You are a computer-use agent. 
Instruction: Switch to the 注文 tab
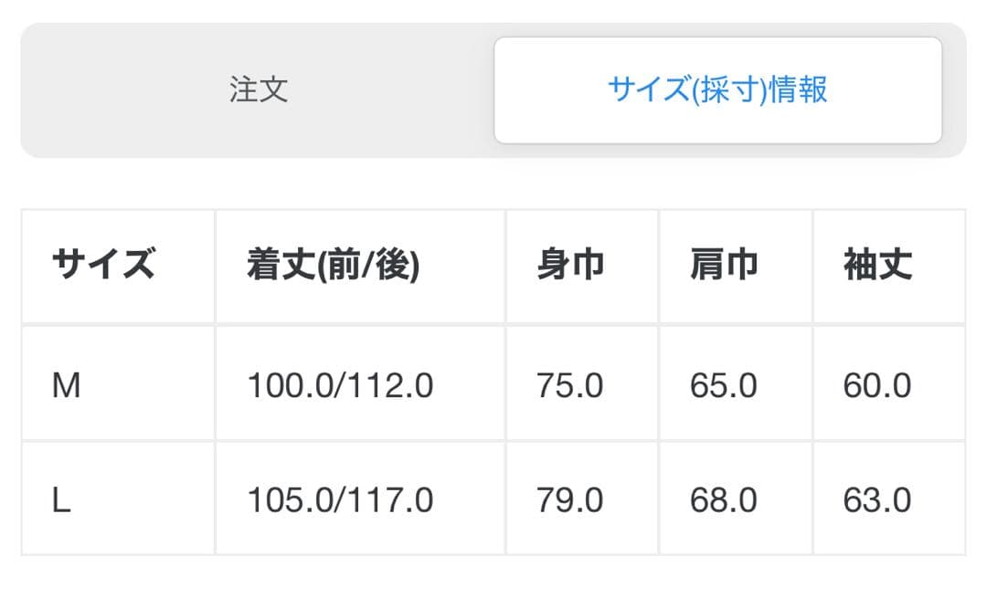click(x=259, y=90)
